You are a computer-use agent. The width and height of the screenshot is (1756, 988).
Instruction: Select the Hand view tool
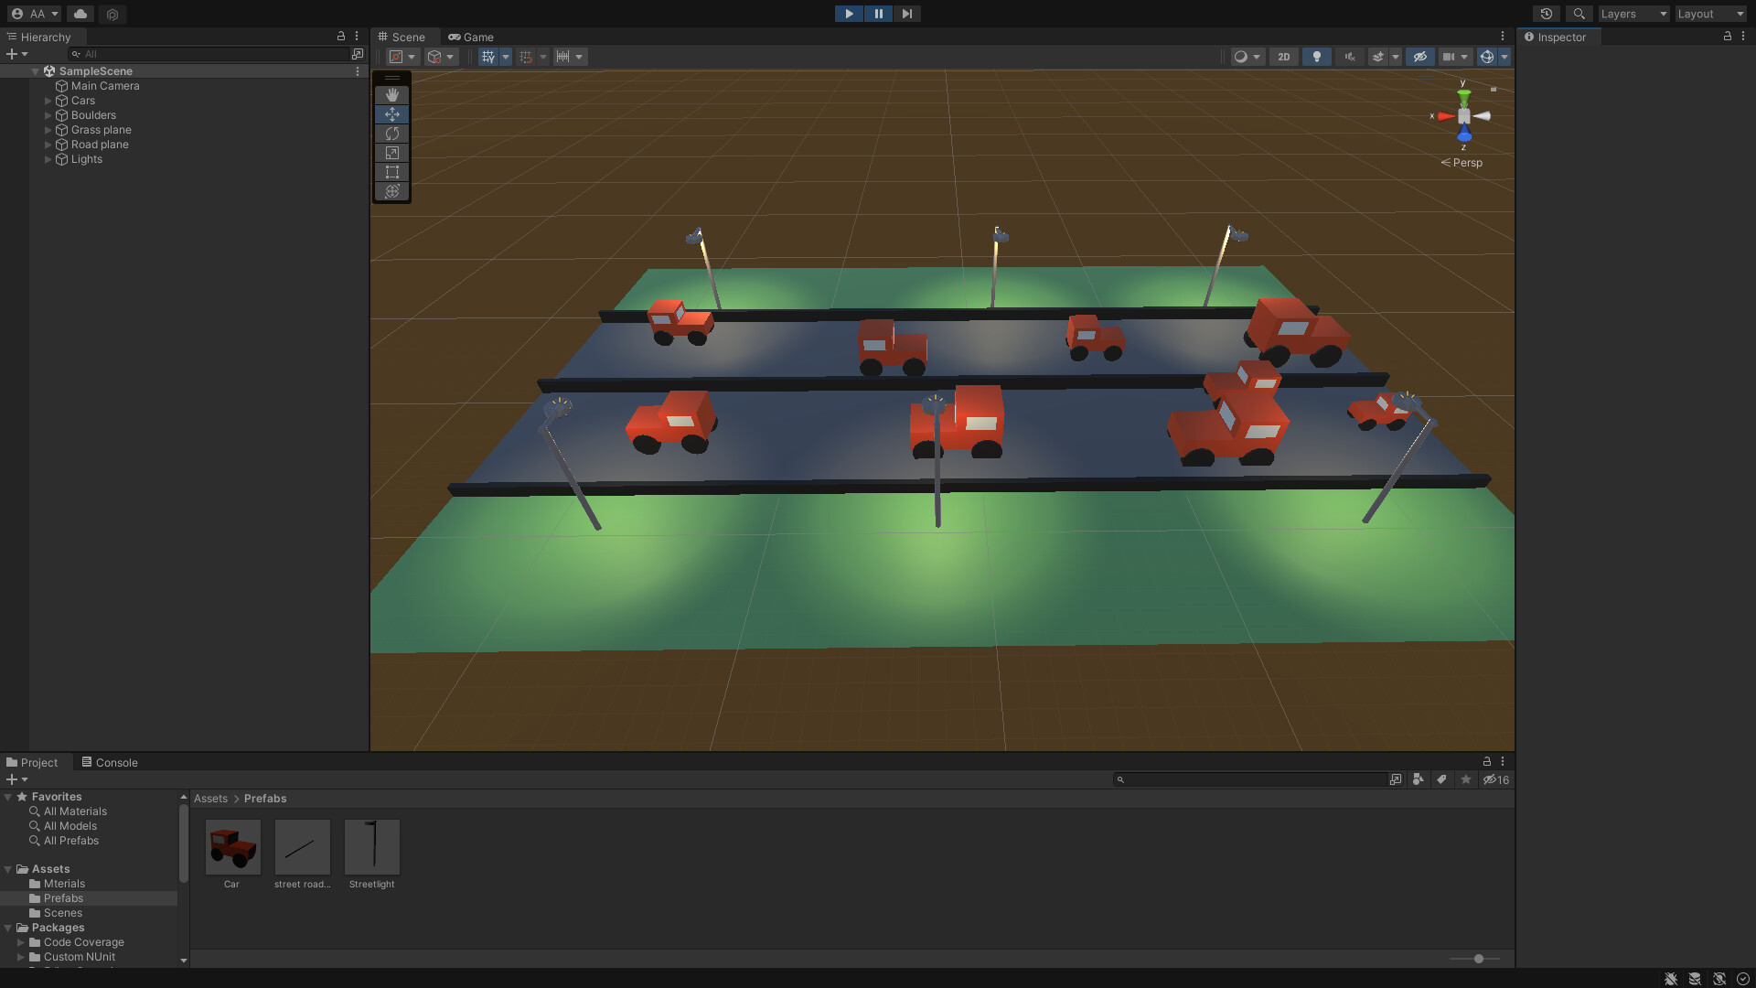[x=391, y=95]
